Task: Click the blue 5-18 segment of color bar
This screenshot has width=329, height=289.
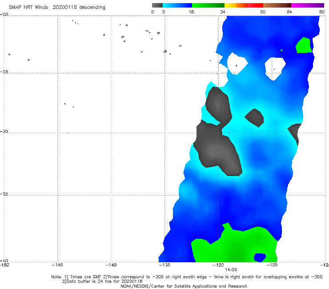Action: [177, 5]
